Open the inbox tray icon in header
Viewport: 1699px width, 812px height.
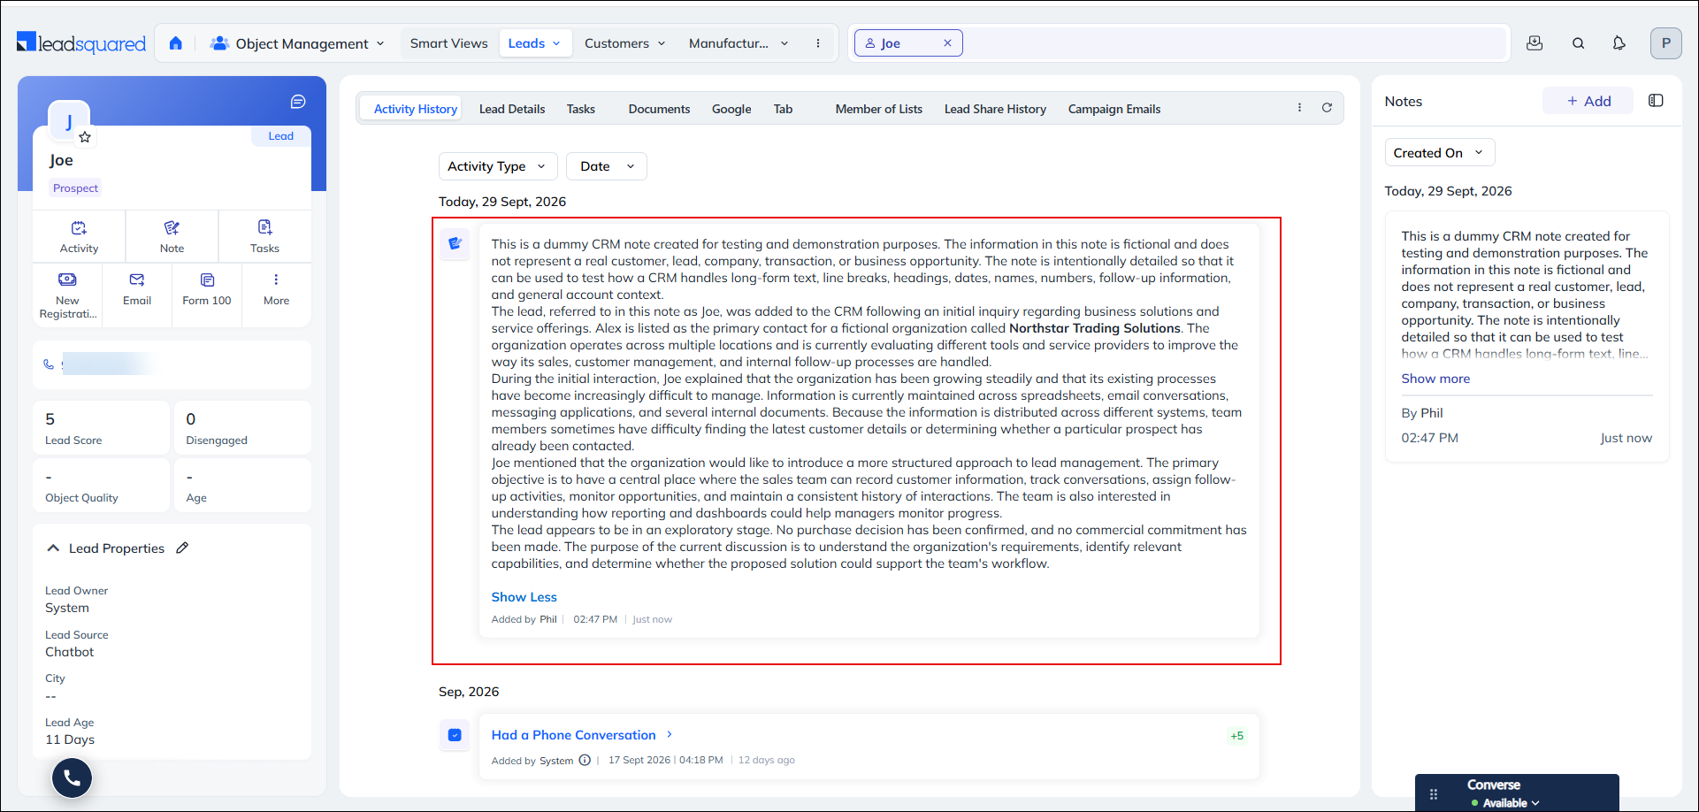point(1534,43)
